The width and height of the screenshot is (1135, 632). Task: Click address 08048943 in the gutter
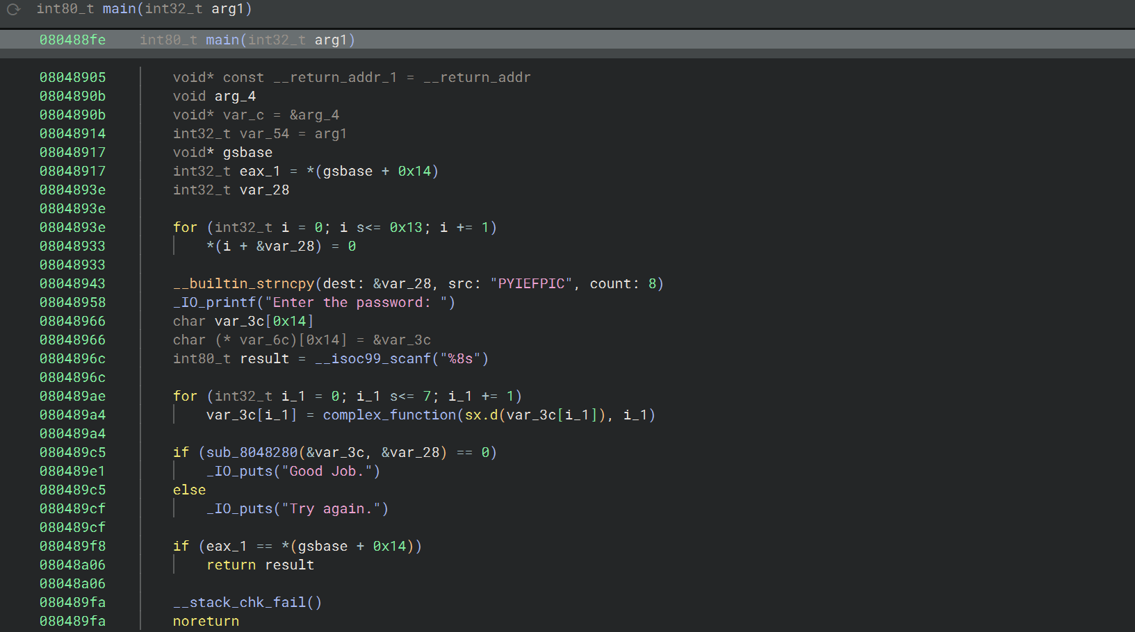[x=72, y=283]
